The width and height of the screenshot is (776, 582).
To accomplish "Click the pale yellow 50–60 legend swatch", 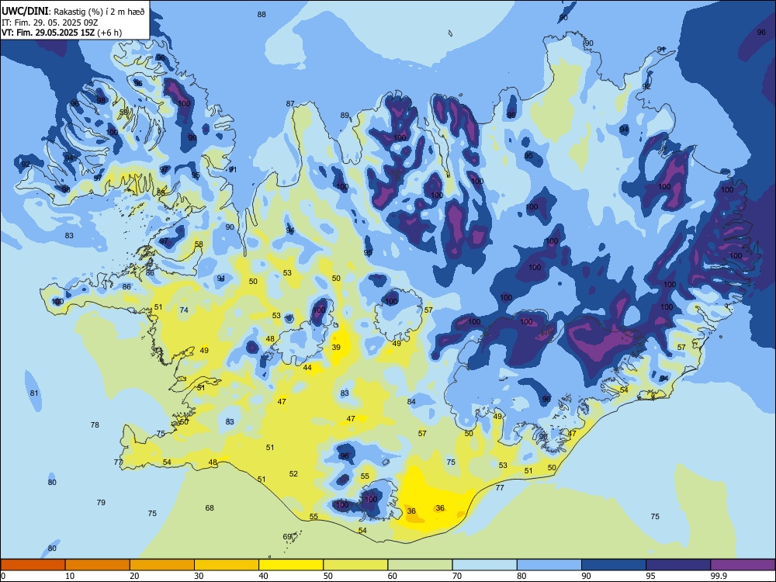I will tap(356, 565).
